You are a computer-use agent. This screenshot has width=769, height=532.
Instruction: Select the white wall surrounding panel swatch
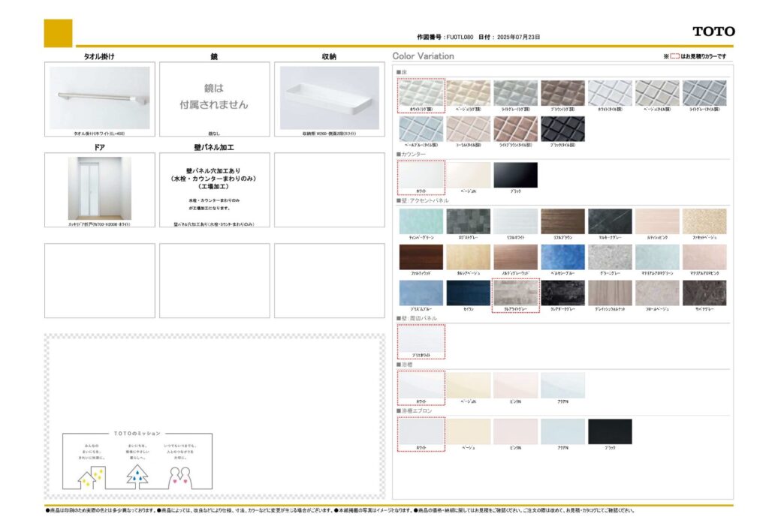[x=421, y=339]
